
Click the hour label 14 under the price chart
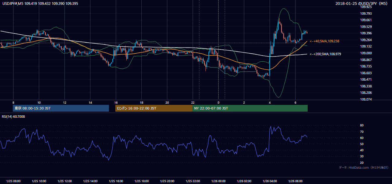pos(90,102)
